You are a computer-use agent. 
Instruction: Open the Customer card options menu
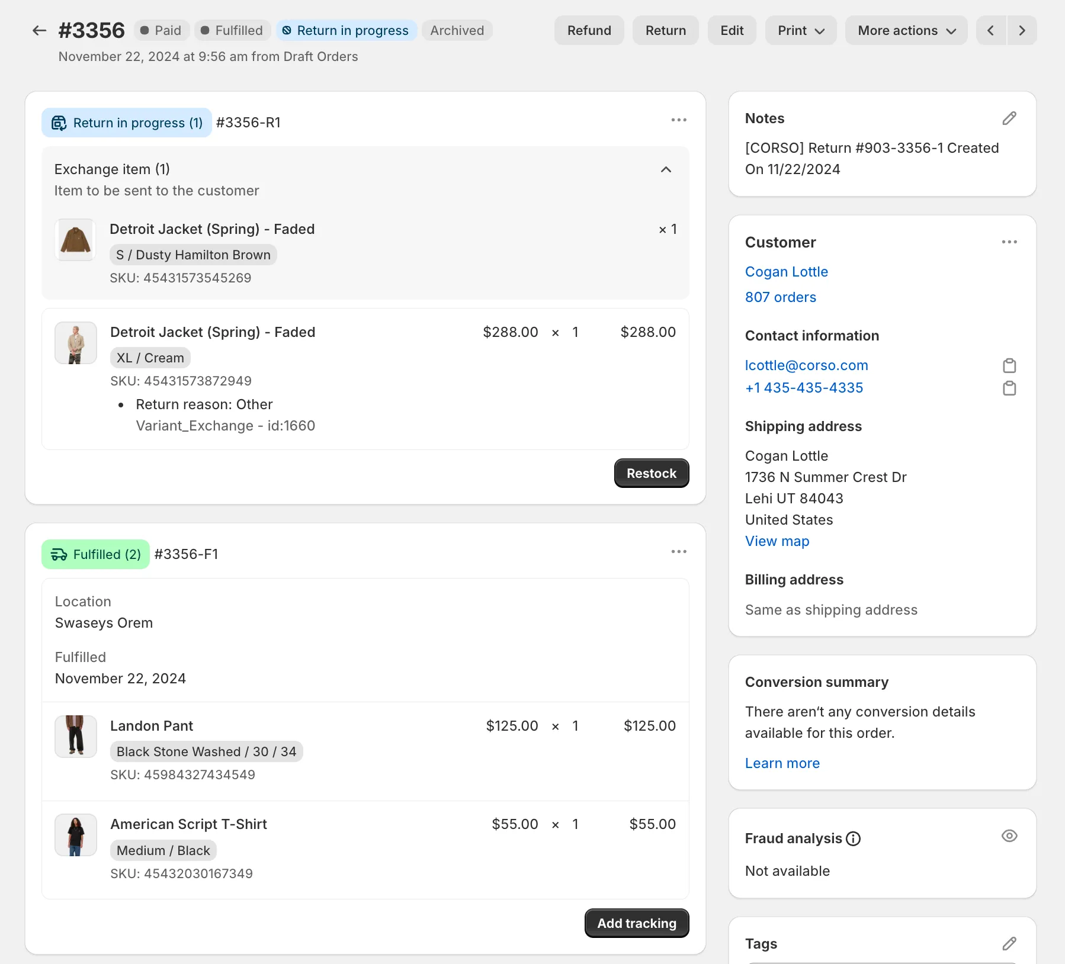click(x=1010, y=242)
